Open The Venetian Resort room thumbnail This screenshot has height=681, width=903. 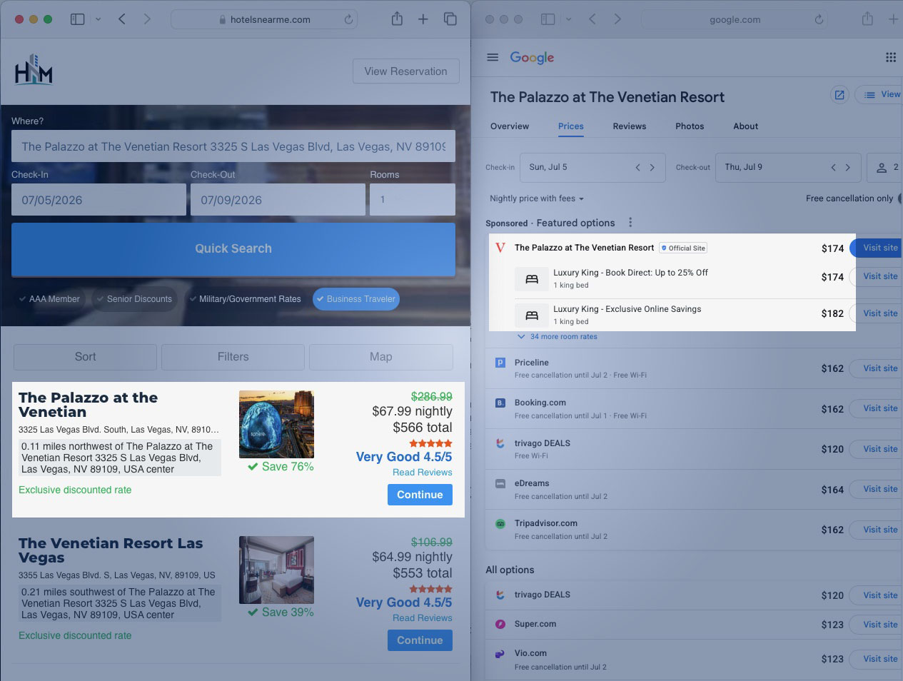tap(276, 570)
